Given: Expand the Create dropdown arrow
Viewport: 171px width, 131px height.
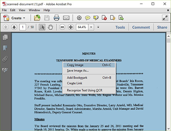Looking at the screenshot, I should click(x=24, y=18).
